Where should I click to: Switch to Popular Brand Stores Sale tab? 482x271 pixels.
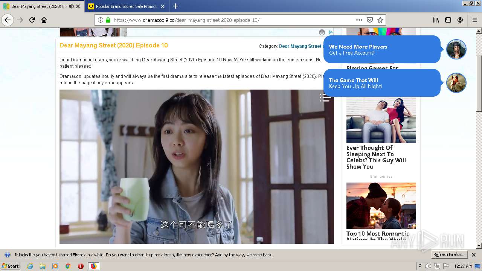point(127,6)
